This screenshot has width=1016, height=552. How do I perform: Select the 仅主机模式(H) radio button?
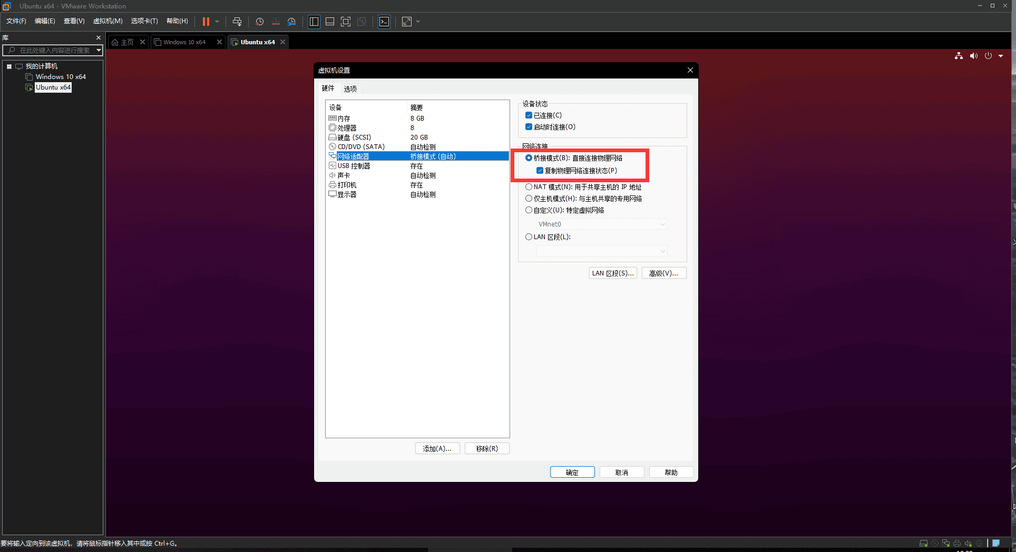tap(529, 199)
